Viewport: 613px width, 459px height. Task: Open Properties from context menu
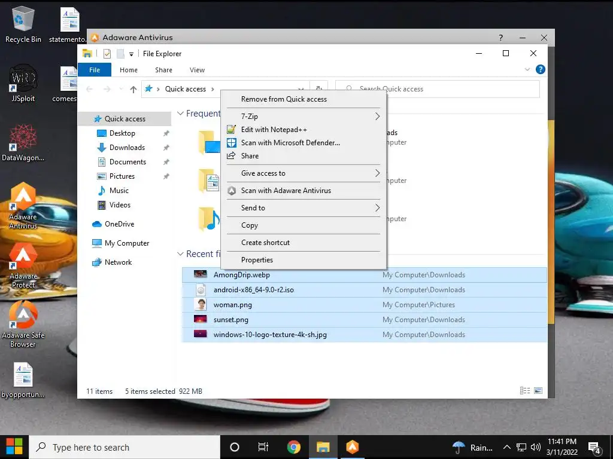304,260
